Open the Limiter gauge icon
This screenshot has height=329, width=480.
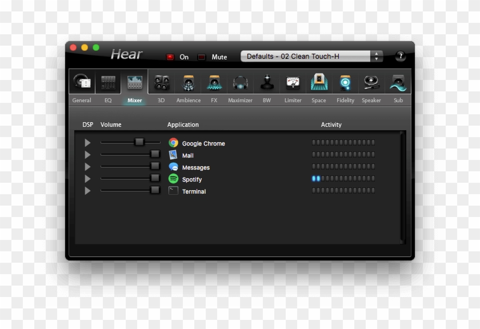point(293,83)
